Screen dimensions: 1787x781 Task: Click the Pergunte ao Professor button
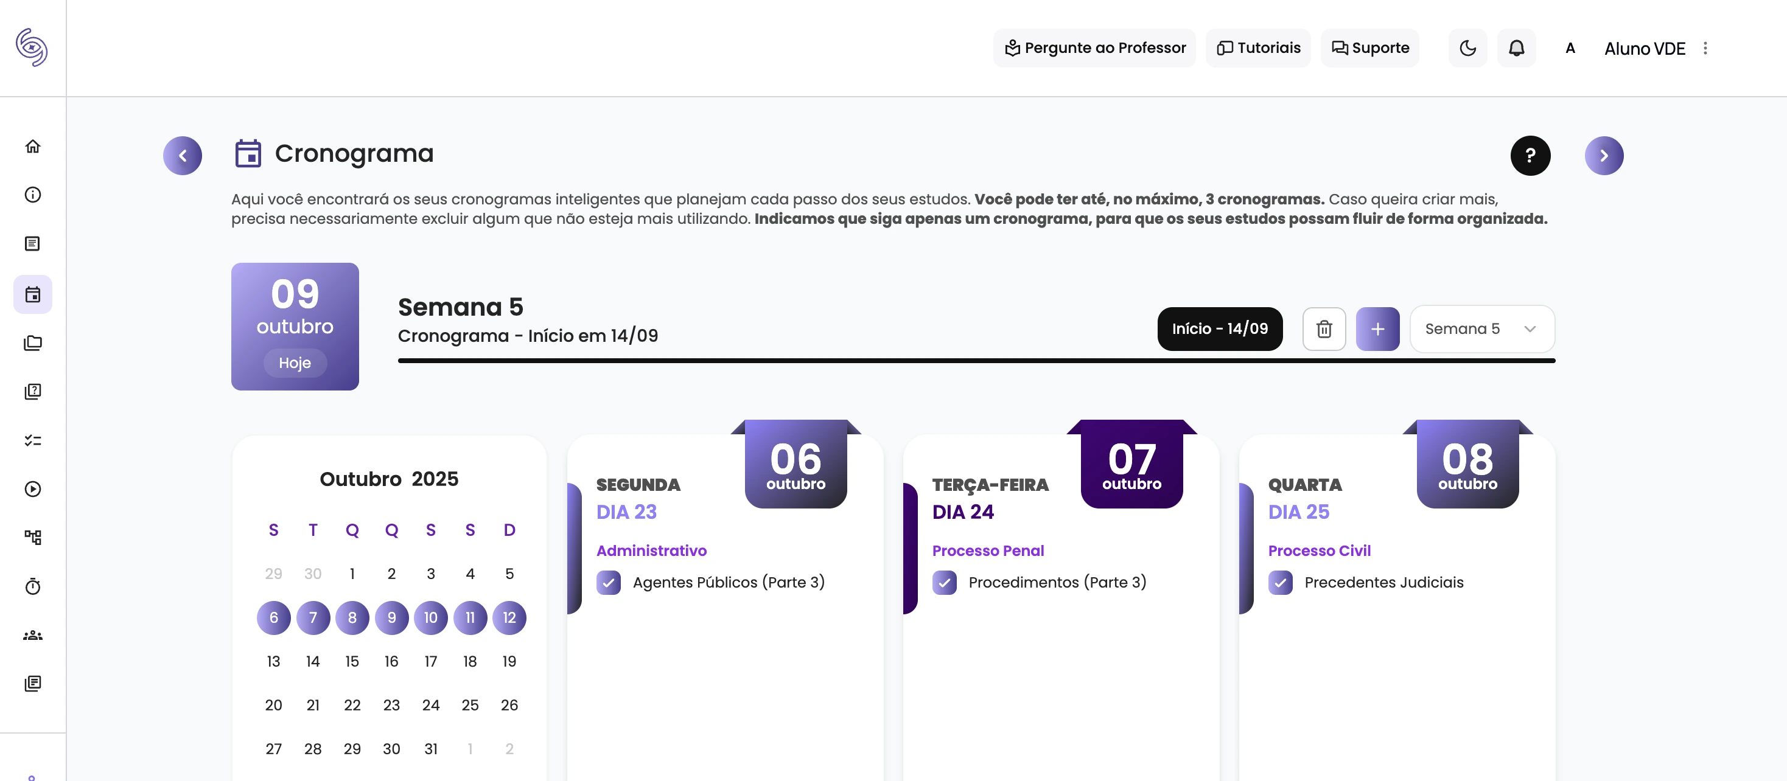[x=1094, y=48]
